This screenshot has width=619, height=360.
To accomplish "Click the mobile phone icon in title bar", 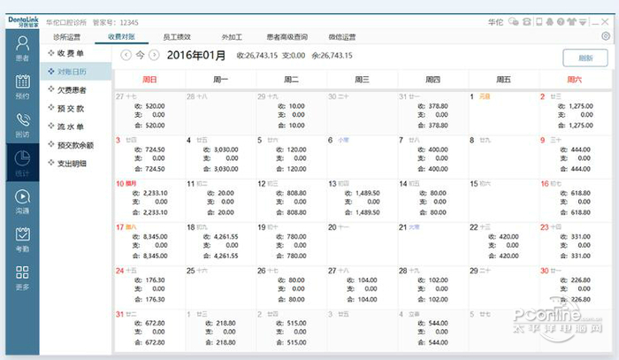I will click(539, 22).
